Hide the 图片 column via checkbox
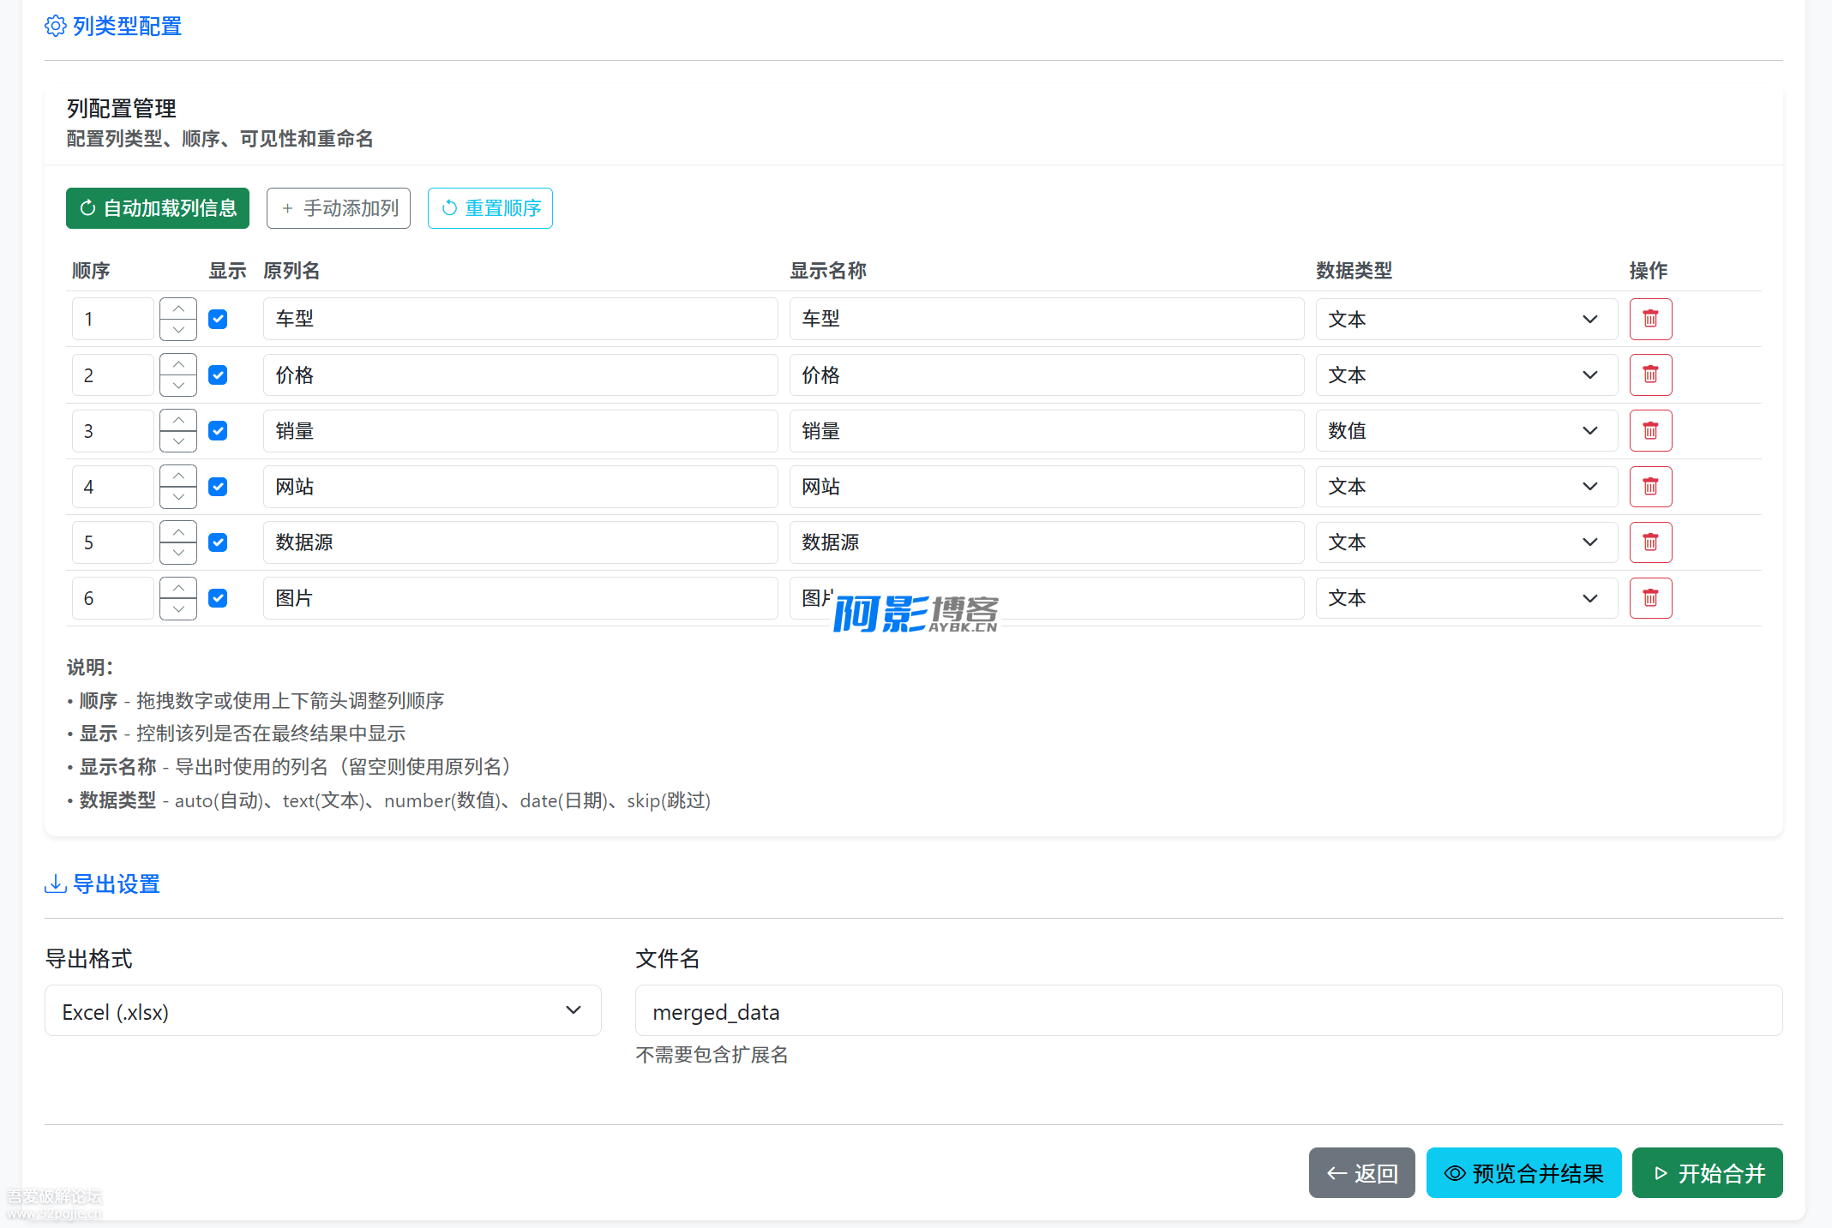 pos(218,598)
